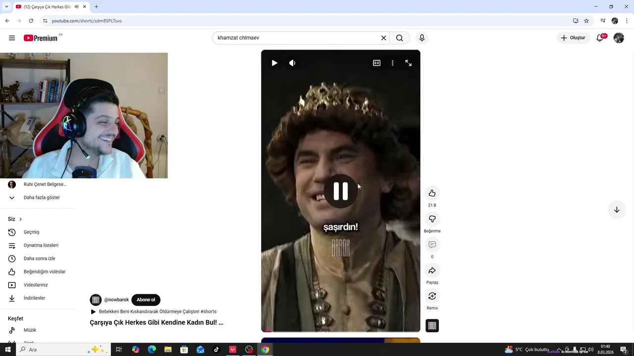Image resolution: width=634 pixels, height=356 pixels.
Task: Open the YouTube account avatar menu
Action: coord(619,38)
